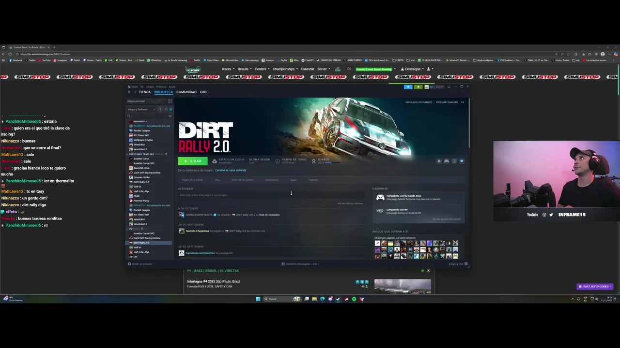Open LOGROS achievements progress
Image resolution: width=620 pixels, height=348 pixels.
coord(325,161)
